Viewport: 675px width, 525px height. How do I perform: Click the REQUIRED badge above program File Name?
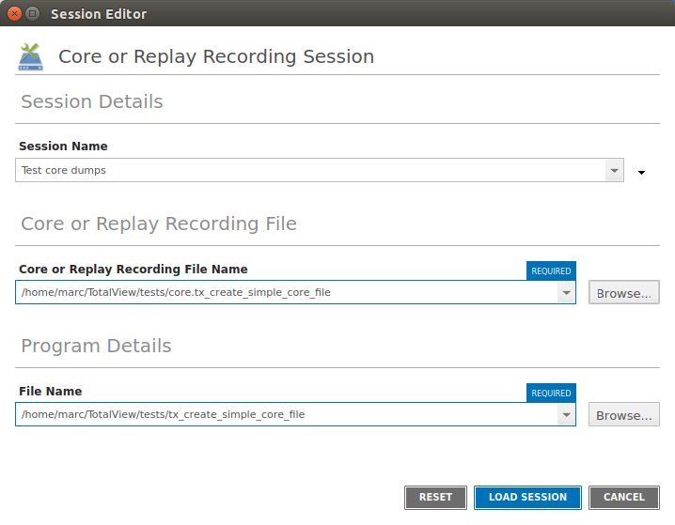point(551,393)
